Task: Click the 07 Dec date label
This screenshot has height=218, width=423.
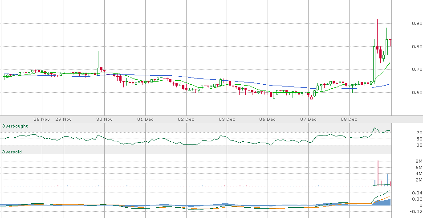Action: tap(309, 119)
